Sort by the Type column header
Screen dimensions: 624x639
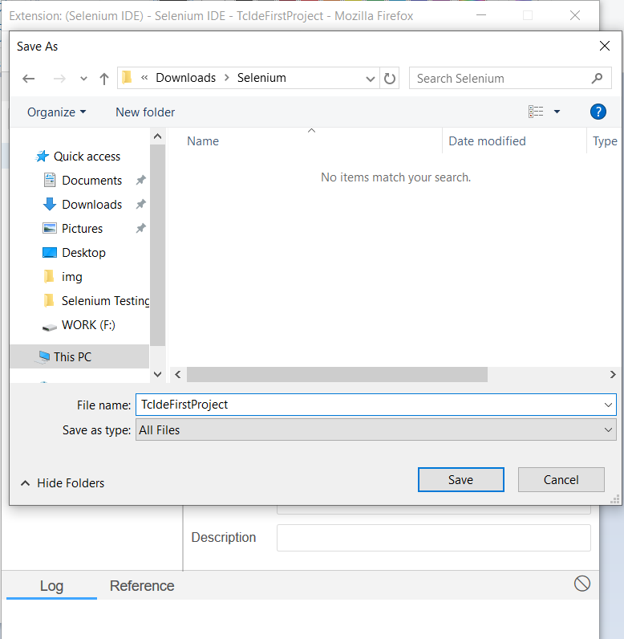[605, 141]
